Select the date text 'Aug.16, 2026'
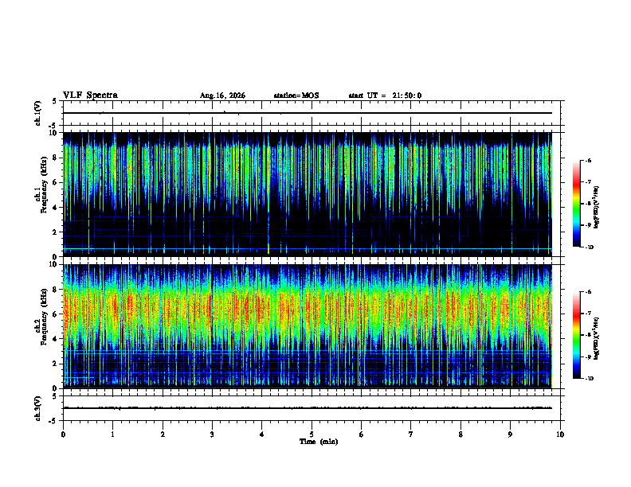631x487 pixels. click(222, 95)
